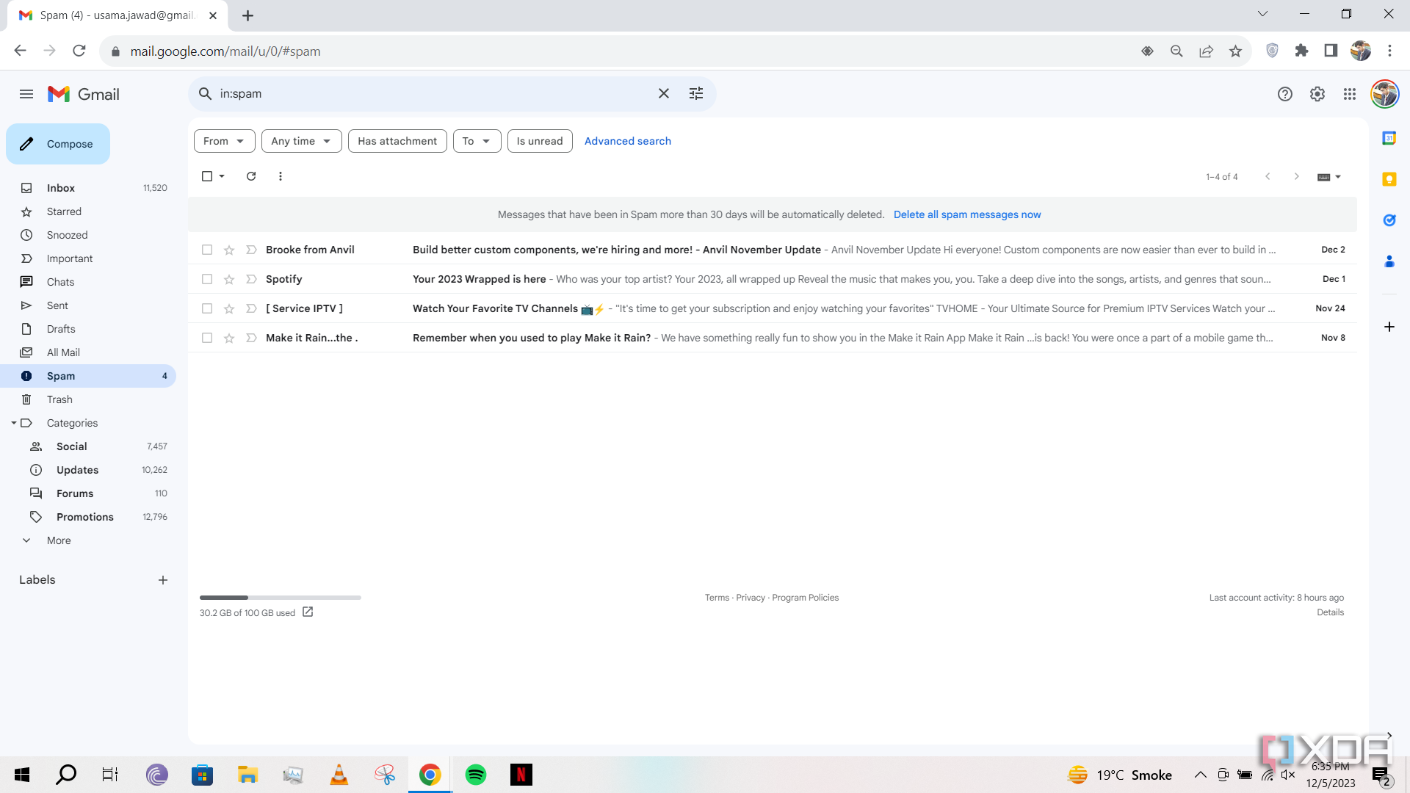Star the Service IPTV email

[x=229, y=309]
